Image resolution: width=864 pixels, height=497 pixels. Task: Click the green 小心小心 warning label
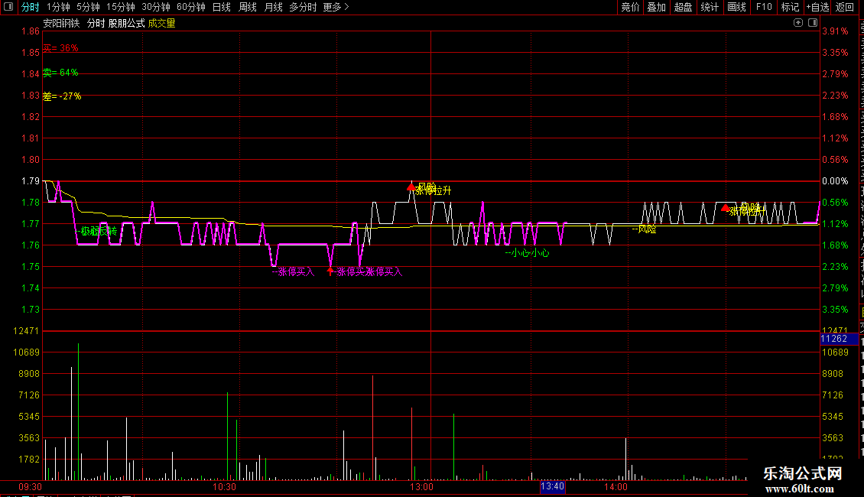tap(528, 253)
